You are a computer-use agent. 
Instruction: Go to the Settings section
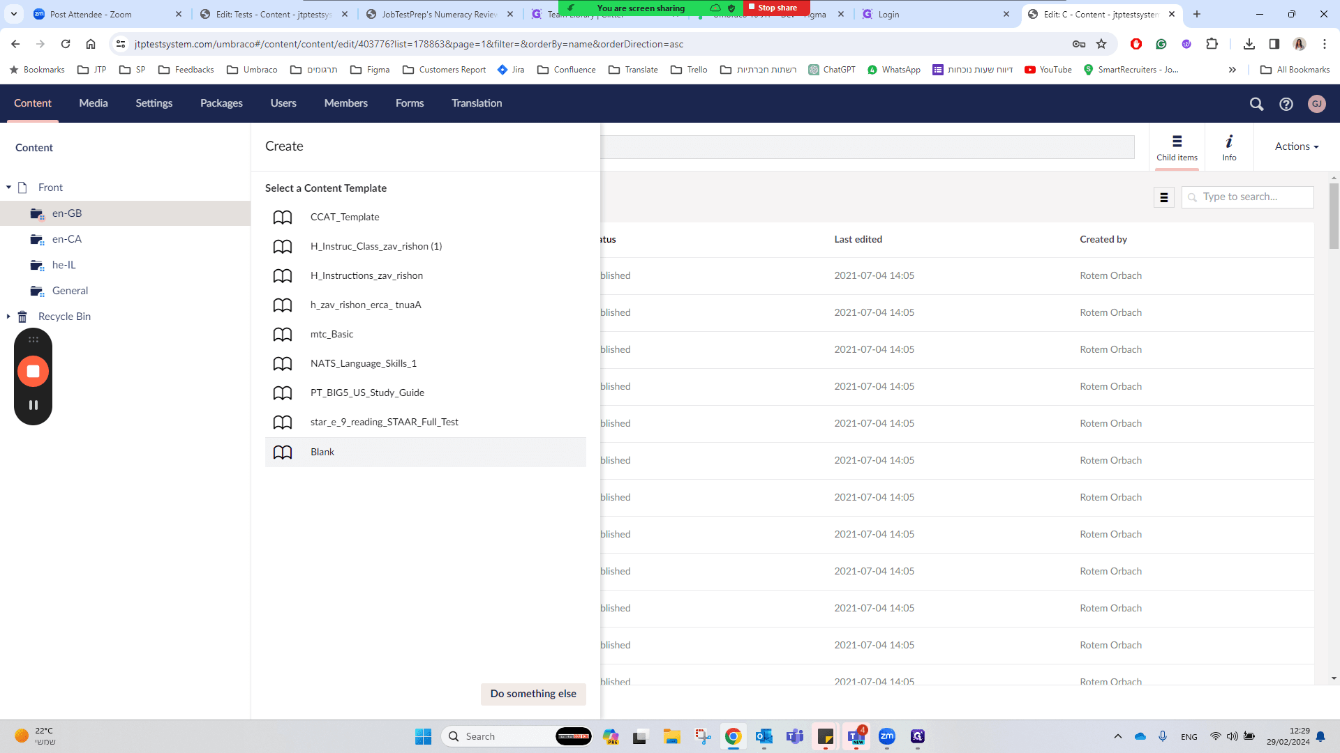[x=154, y=103]
